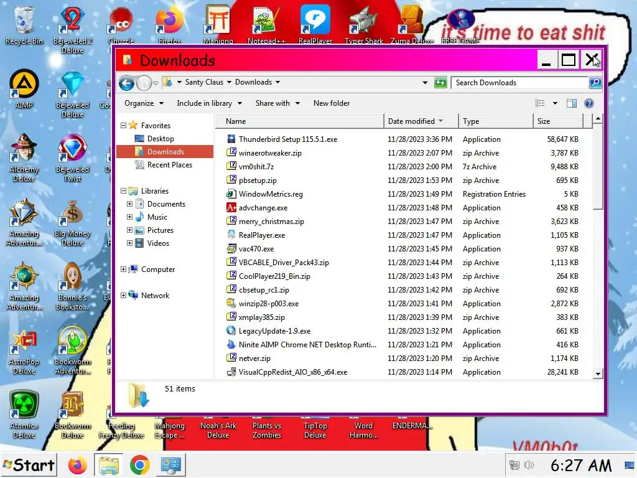
Task: Expand the Network tree node
Action: 123,295
